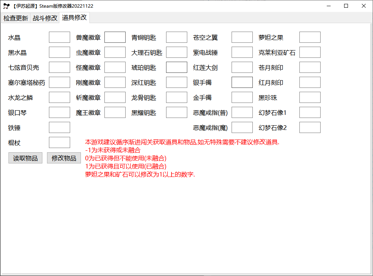Switch to the 检查更新 tab
This screenshot has width=373, height=276.
coord(15,18)
